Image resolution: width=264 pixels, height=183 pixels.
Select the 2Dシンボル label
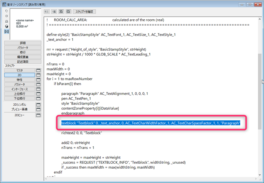point(20,105)
